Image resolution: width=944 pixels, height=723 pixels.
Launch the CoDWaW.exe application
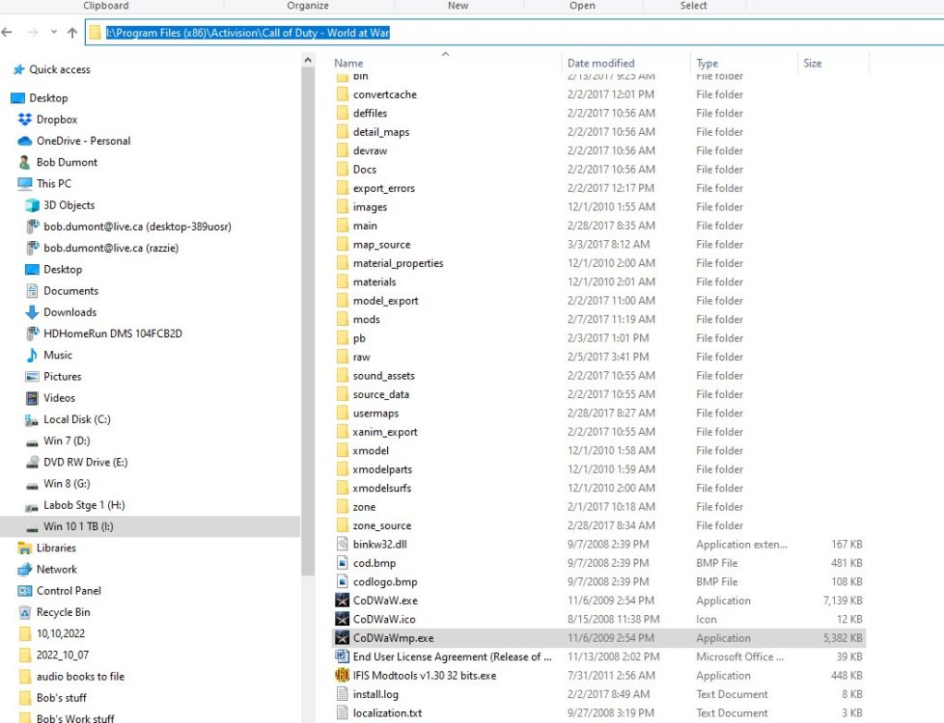click(x=383, y=600)
